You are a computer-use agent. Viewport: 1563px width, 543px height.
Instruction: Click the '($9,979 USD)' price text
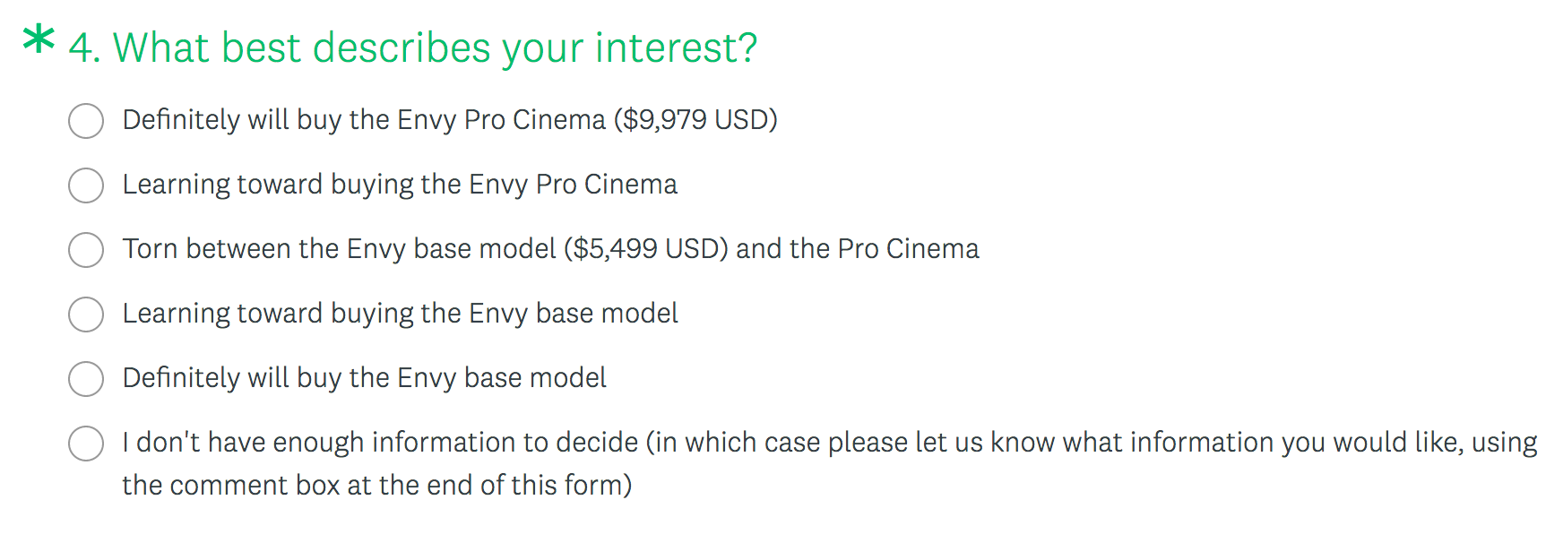pos(695,120)
